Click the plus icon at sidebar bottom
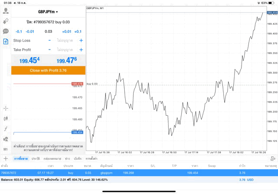This screenshot has height=194, width=278. pos(6,159)
